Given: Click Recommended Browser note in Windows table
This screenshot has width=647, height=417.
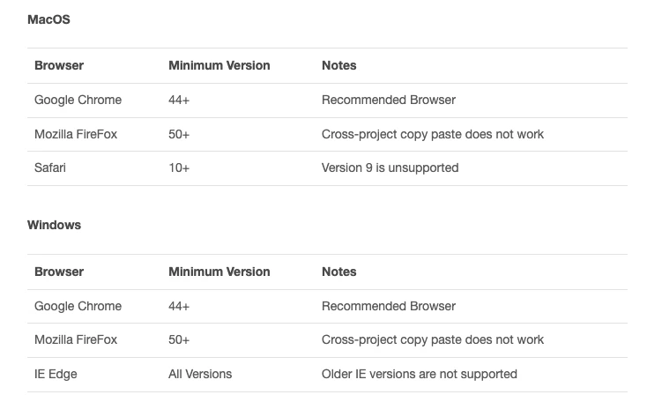Looking at the screenshot, I should 388,306.
